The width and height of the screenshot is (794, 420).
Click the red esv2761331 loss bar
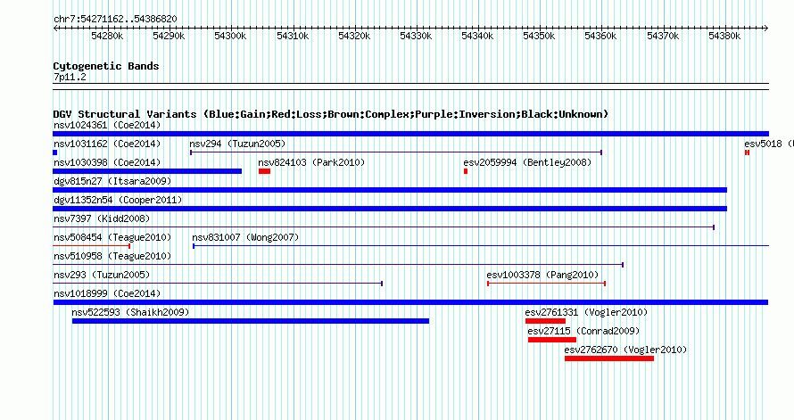(545, 321)
